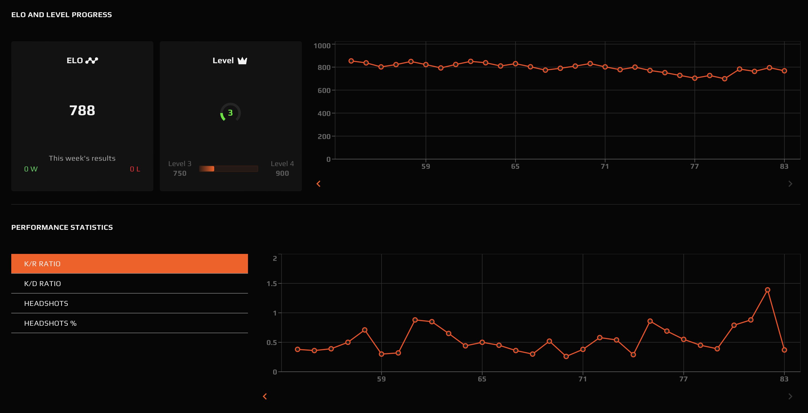Click the 788 ELO value
The width and height of the screenshot is (808, 413).
82,110
